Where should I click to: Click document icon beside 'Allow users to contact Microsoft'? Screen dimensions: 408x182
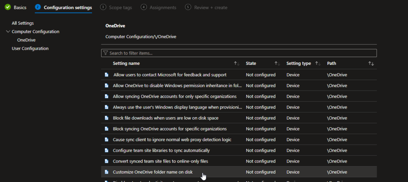pyautogui.click(x=106, y=75)
